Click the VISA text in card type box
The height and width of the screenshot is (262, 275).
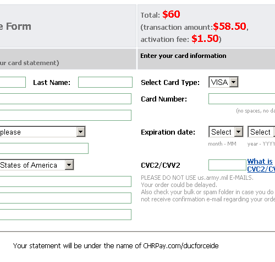point(219,82)
